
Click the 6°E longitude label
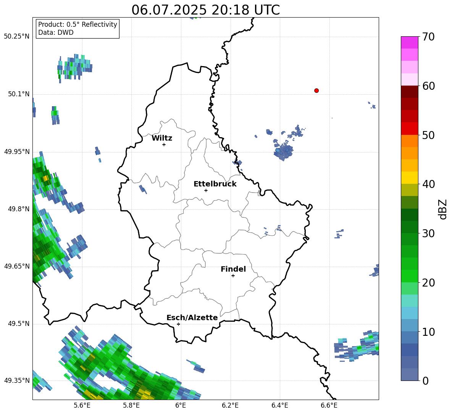pos(181,405)
